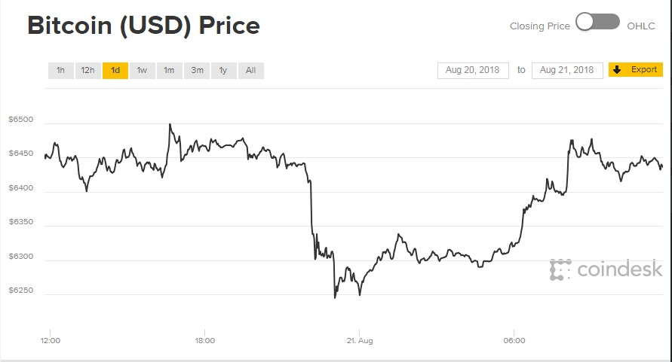Show the 1y price history
This screenshot has height=362, width=672.
coord(224,71)
